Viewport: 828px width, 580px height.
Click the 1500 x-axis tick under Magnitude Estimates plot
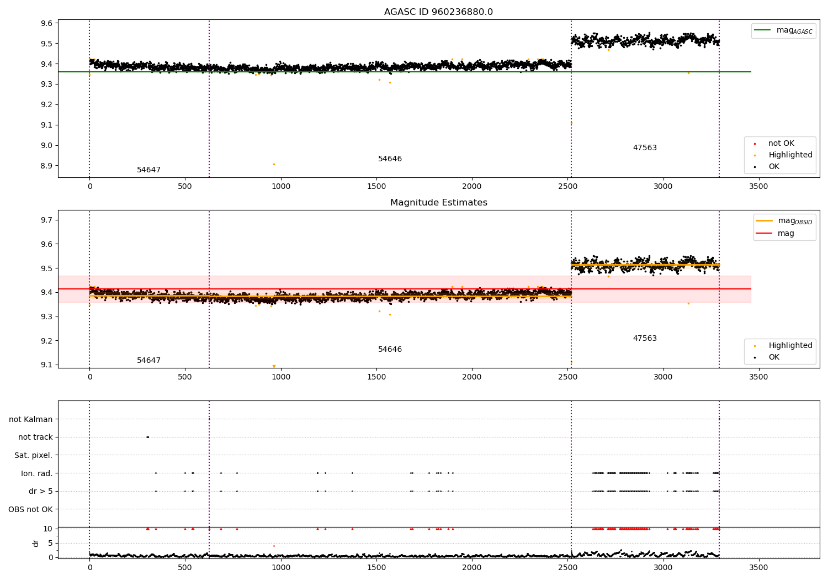coord(376,377)
